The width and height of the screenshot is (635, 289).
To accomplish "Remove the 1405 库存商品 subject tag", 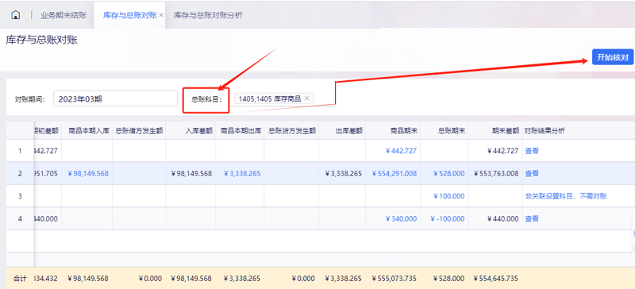I will pos(306,98).
